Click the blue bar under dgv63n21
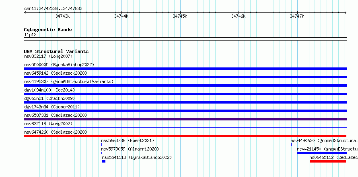The width and height of the screenshot is (358, 177). pyautogui.click(x=185, y=102)
